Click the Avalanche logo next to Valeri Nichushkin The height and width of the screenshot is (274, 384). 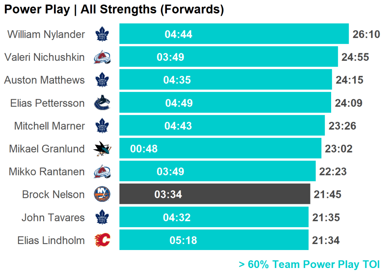(102, 57)
